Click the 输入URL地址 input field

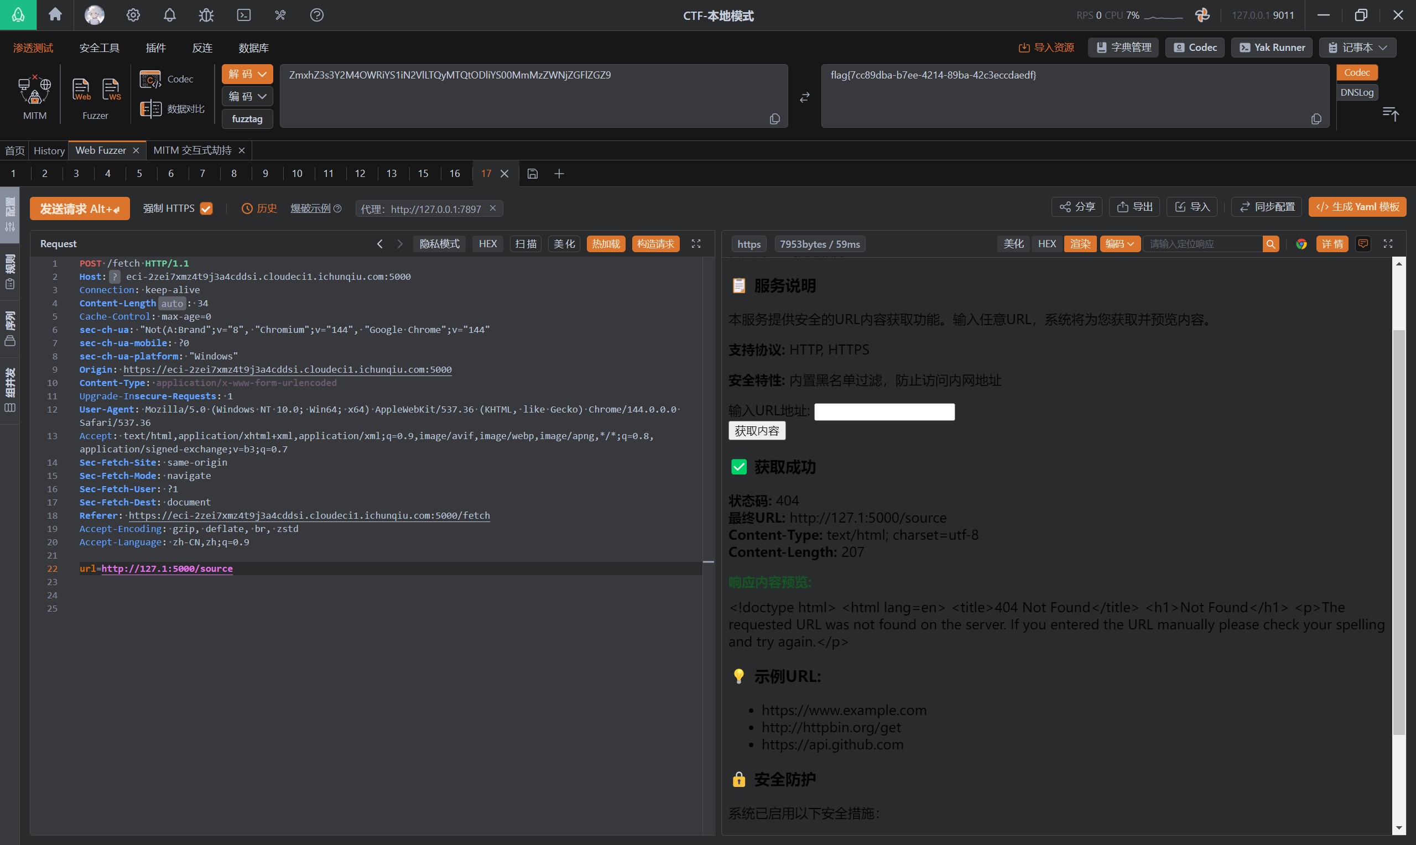coord(884,411)
